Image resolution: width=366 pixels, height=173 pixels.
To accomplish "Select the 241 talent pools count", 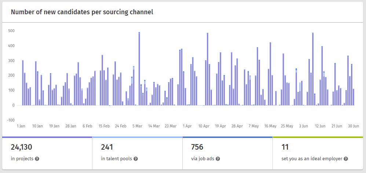I will pos(107,147).
